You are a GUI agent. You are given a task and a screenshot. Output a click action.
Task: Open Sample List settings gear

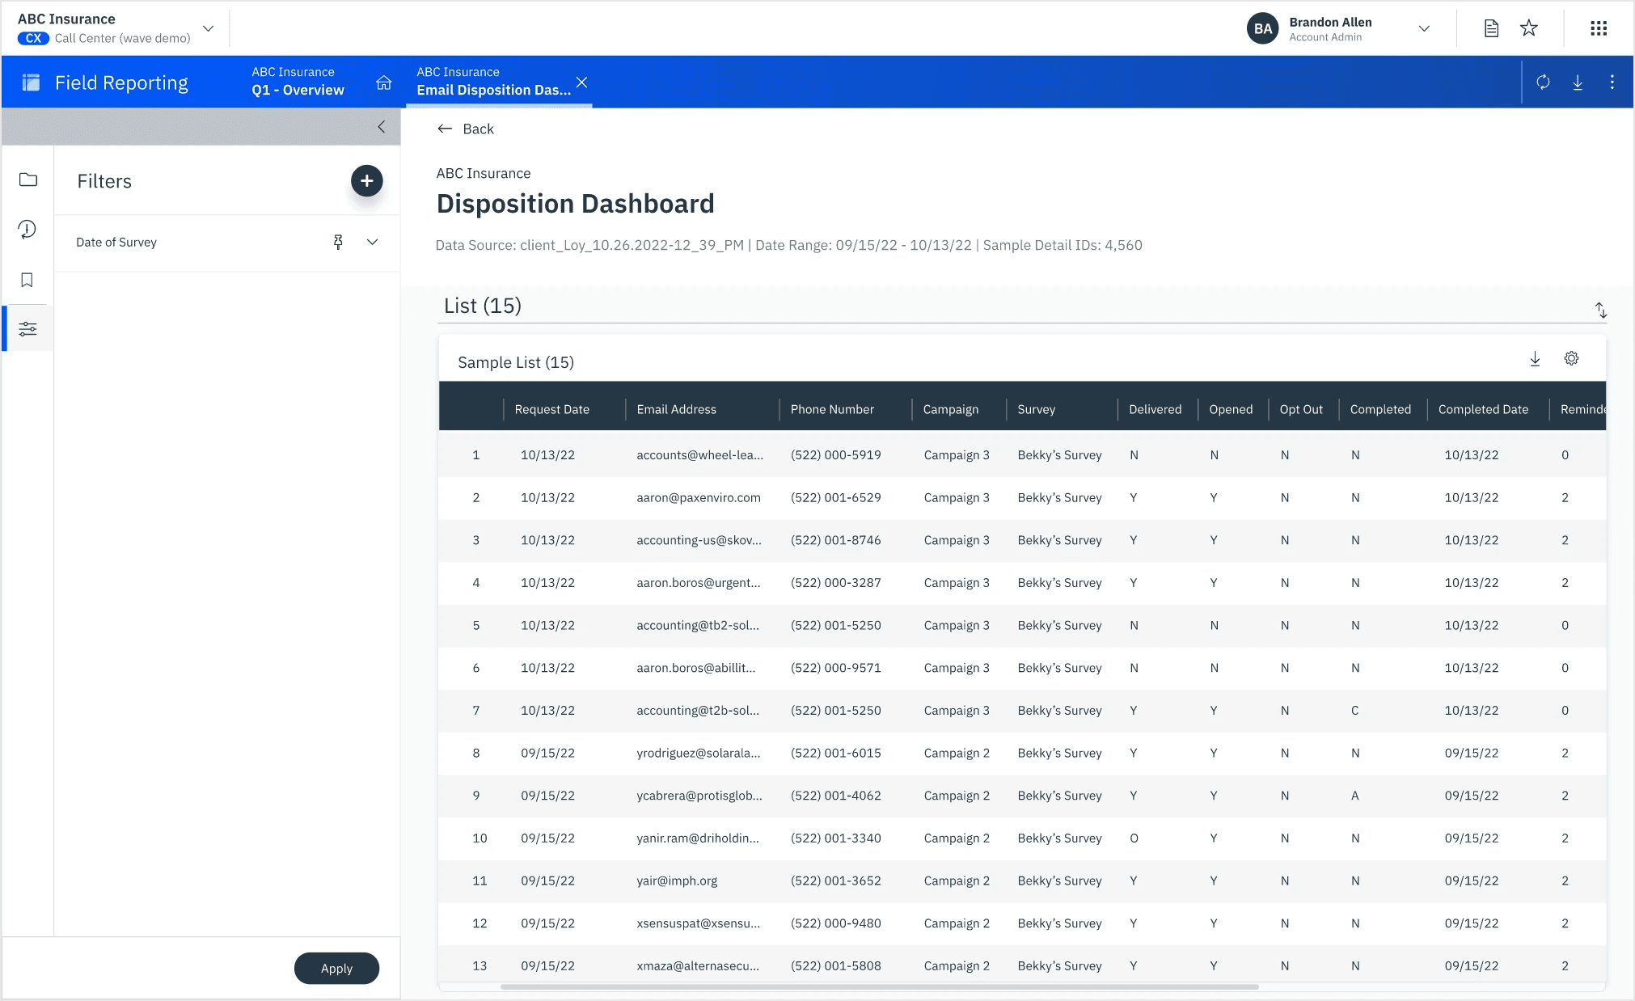[x=1571, y=358]
